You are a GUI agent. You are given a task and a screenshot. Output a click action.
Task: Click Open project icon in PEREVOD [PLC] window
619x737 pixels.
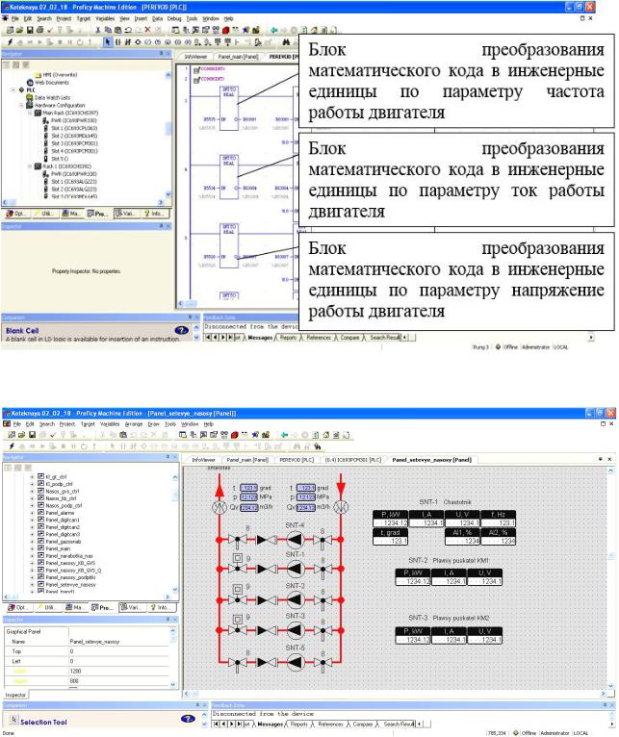[x=20, y=30]
